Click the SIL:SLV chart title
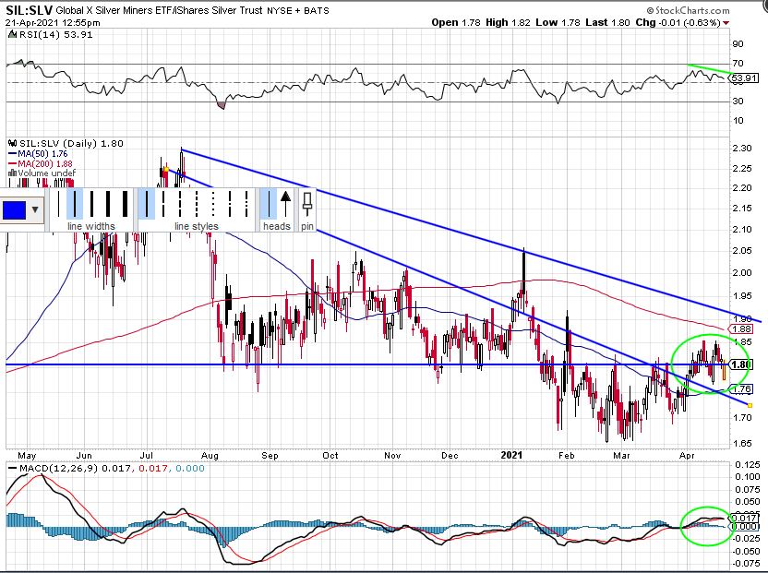Screen dimensions: 768x573 pyautogui.click(x=30, y=9)
